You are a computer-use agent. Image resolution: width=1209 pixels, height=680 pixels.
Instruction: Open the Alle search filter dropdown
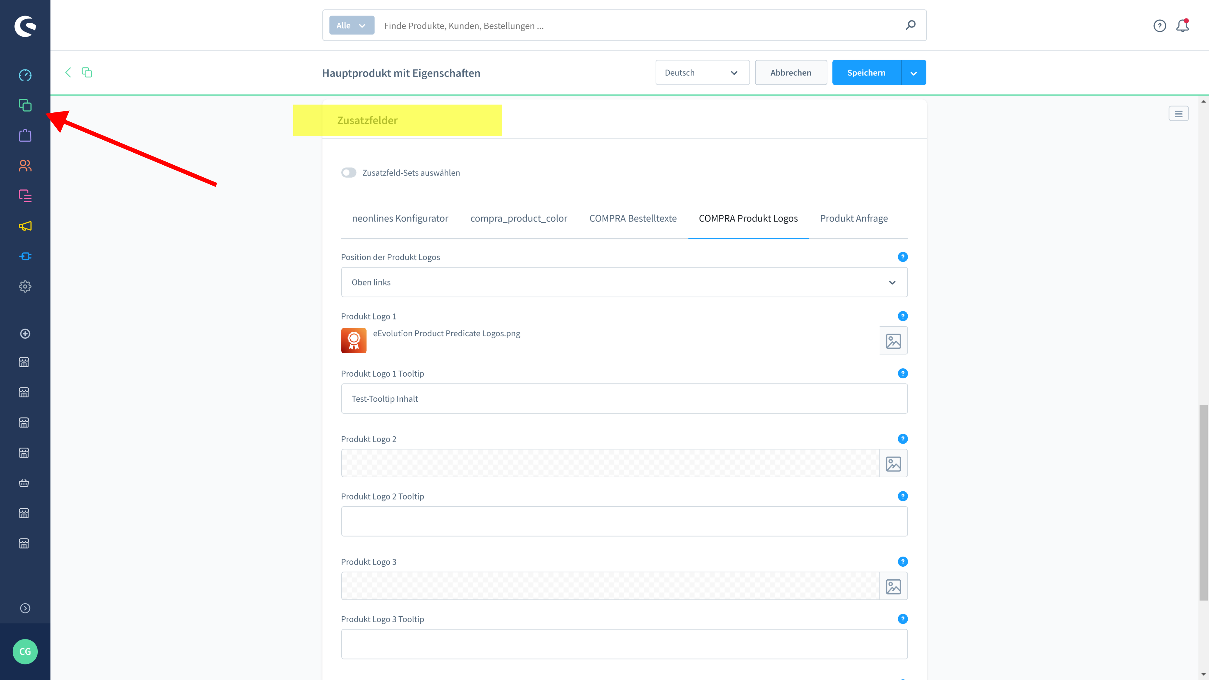[x=352, y=25]
